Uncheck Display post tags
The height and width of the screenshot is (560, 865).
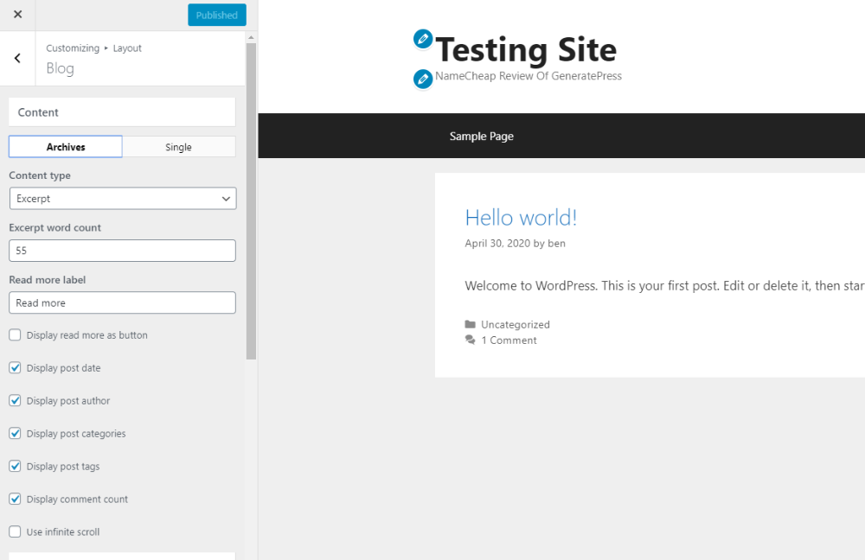pos(15,466)
